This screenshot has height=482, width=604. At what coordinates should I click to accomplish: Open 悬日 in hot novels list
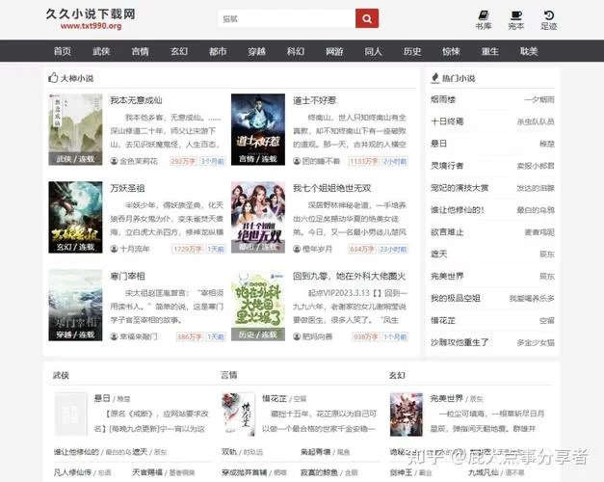pyautogui.click(x=438, y=144)
